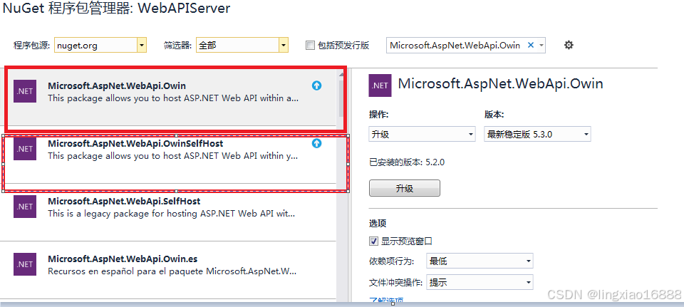Select the Microsoft.AspNet.WebApi.Owin package title in list
Image resolution: width=684 pixels, height=307 pixels.
(x=117, y=86)
